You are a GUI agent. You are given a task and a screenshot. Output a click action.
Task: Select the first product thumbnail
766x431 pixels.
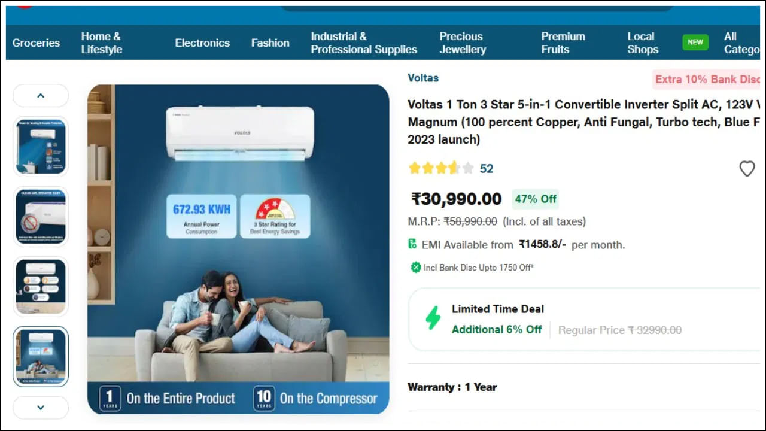pyautogui.click(x=41, y=147)
